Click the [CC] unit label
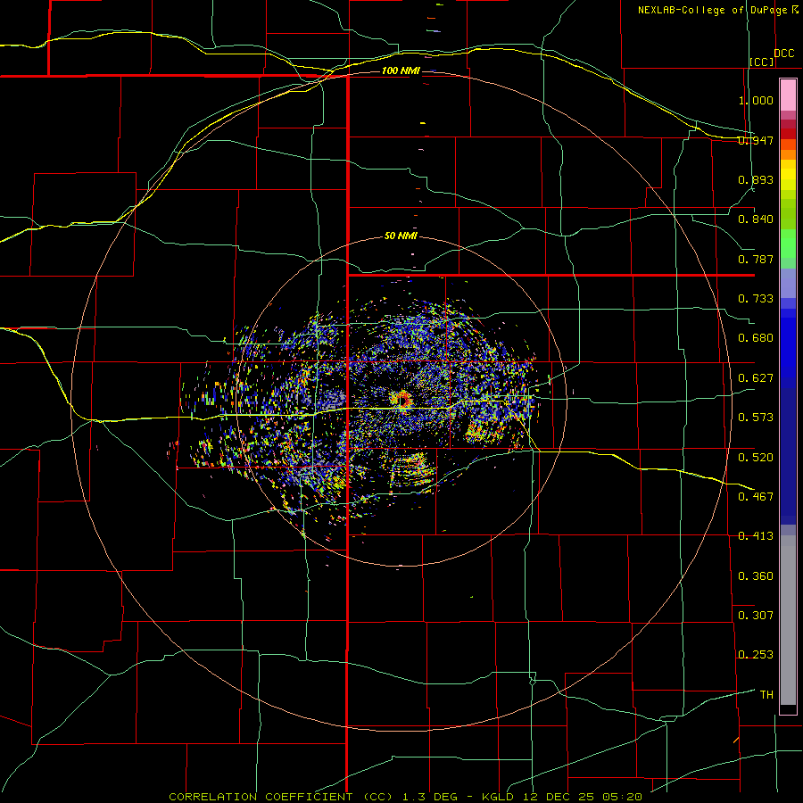This screenshot has height=803, width=803. (761, 62)
